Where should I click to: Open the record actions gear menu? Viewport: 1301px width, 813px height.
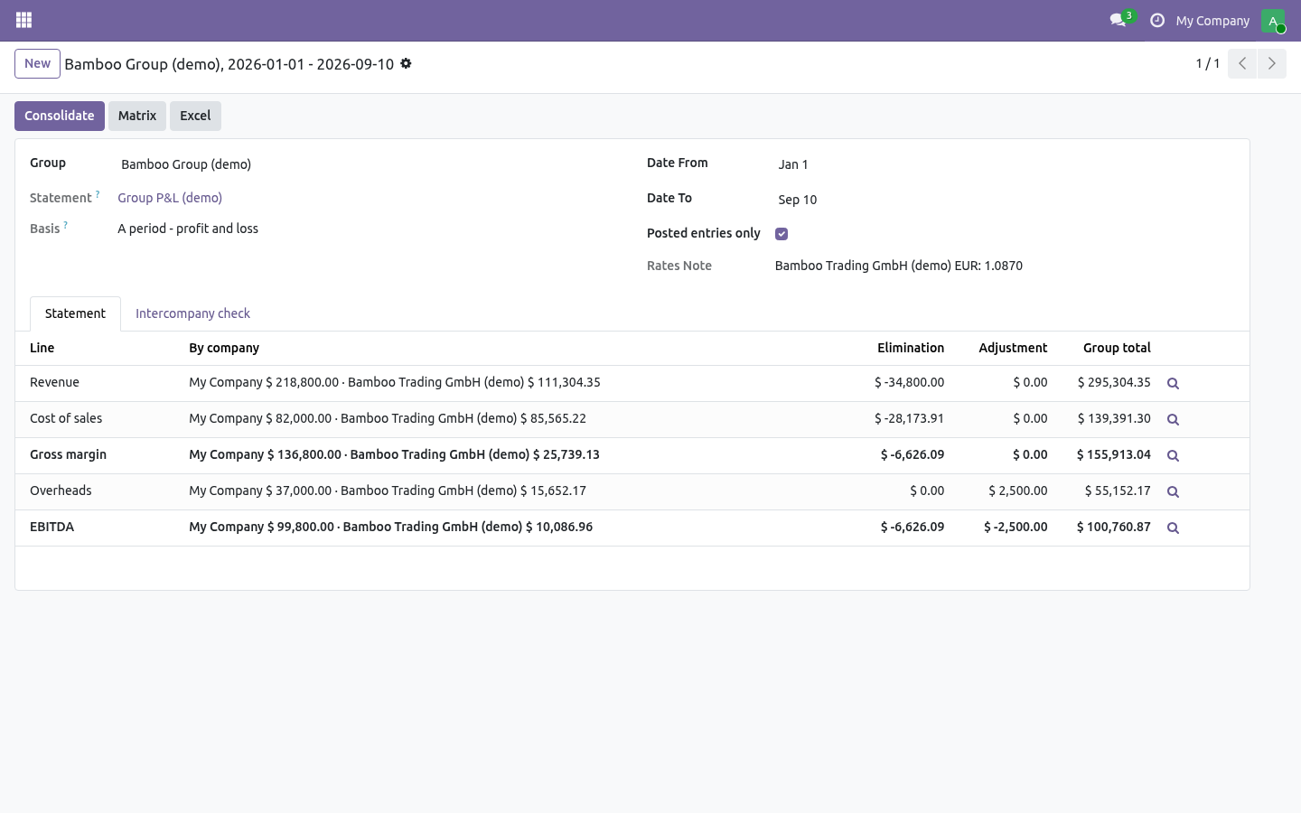click(x=406, y=63)
